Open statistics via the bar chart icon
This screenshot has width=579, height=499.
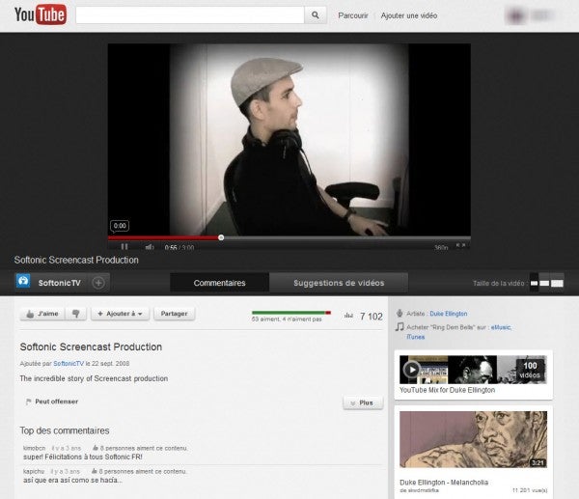[x=348, y=316]
